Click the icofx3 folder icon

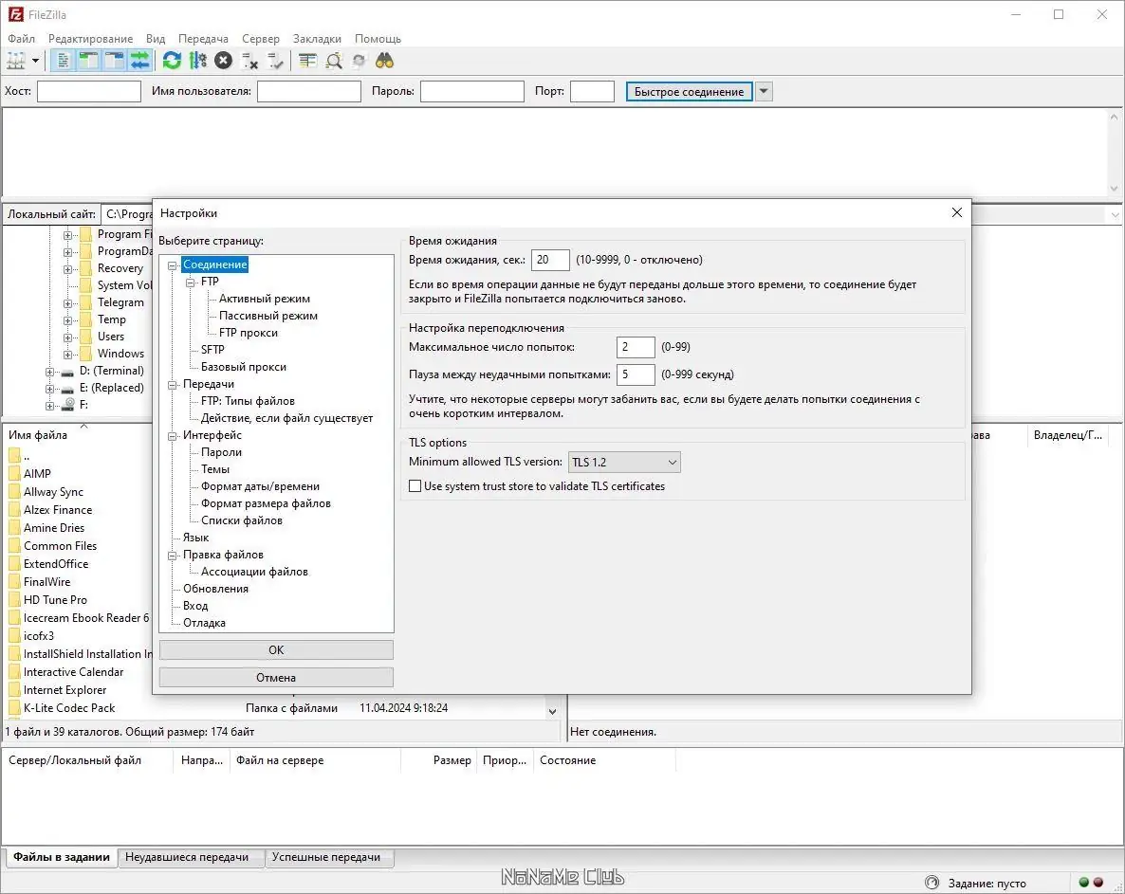point(14,636)
